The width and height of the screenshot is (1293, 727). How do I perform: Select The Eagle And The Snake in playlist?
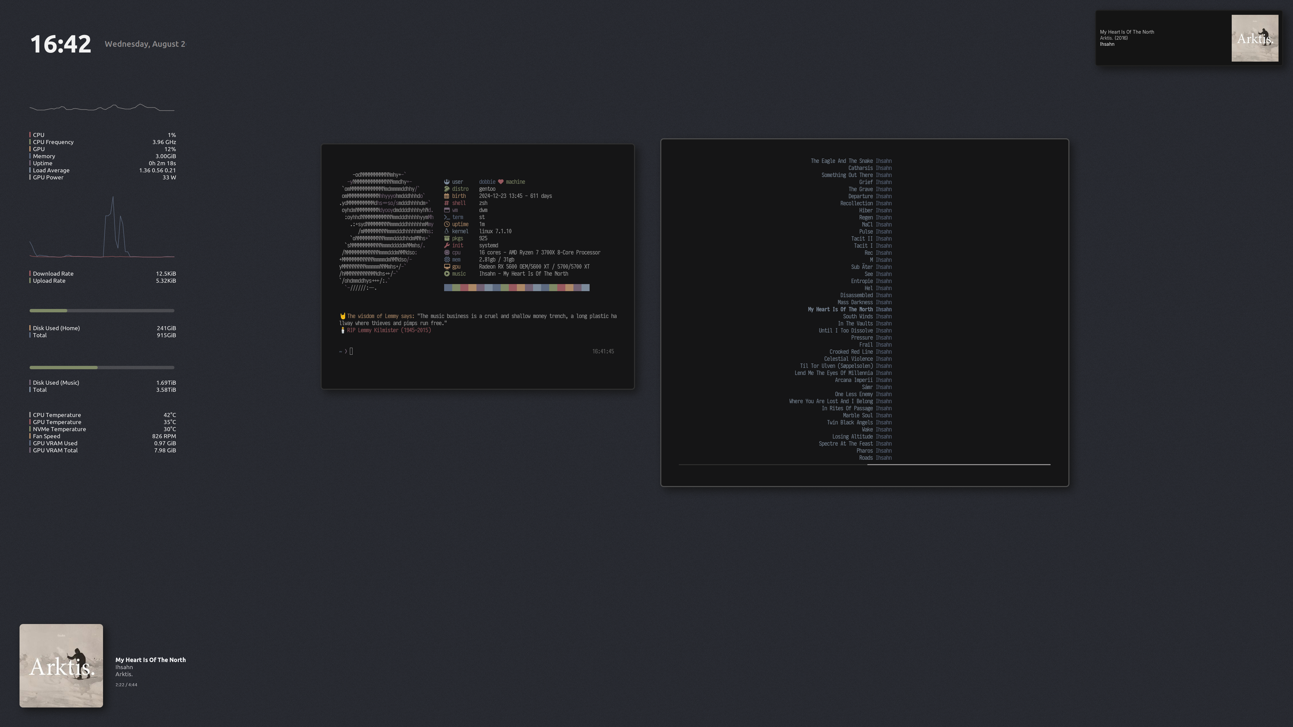851,161
